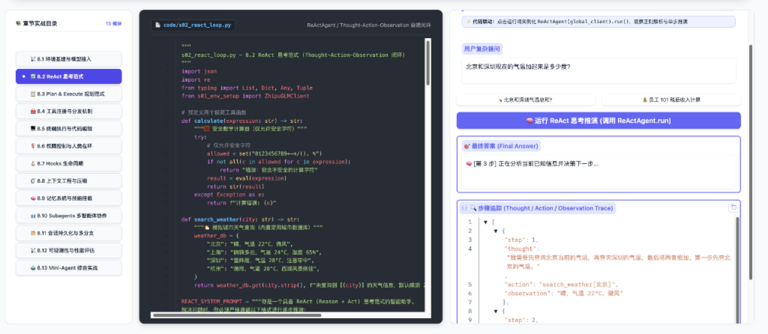Collapse the step 1 object on trace line 2
The width and height of the screenshot is (768, 334).
click(496, 231)
